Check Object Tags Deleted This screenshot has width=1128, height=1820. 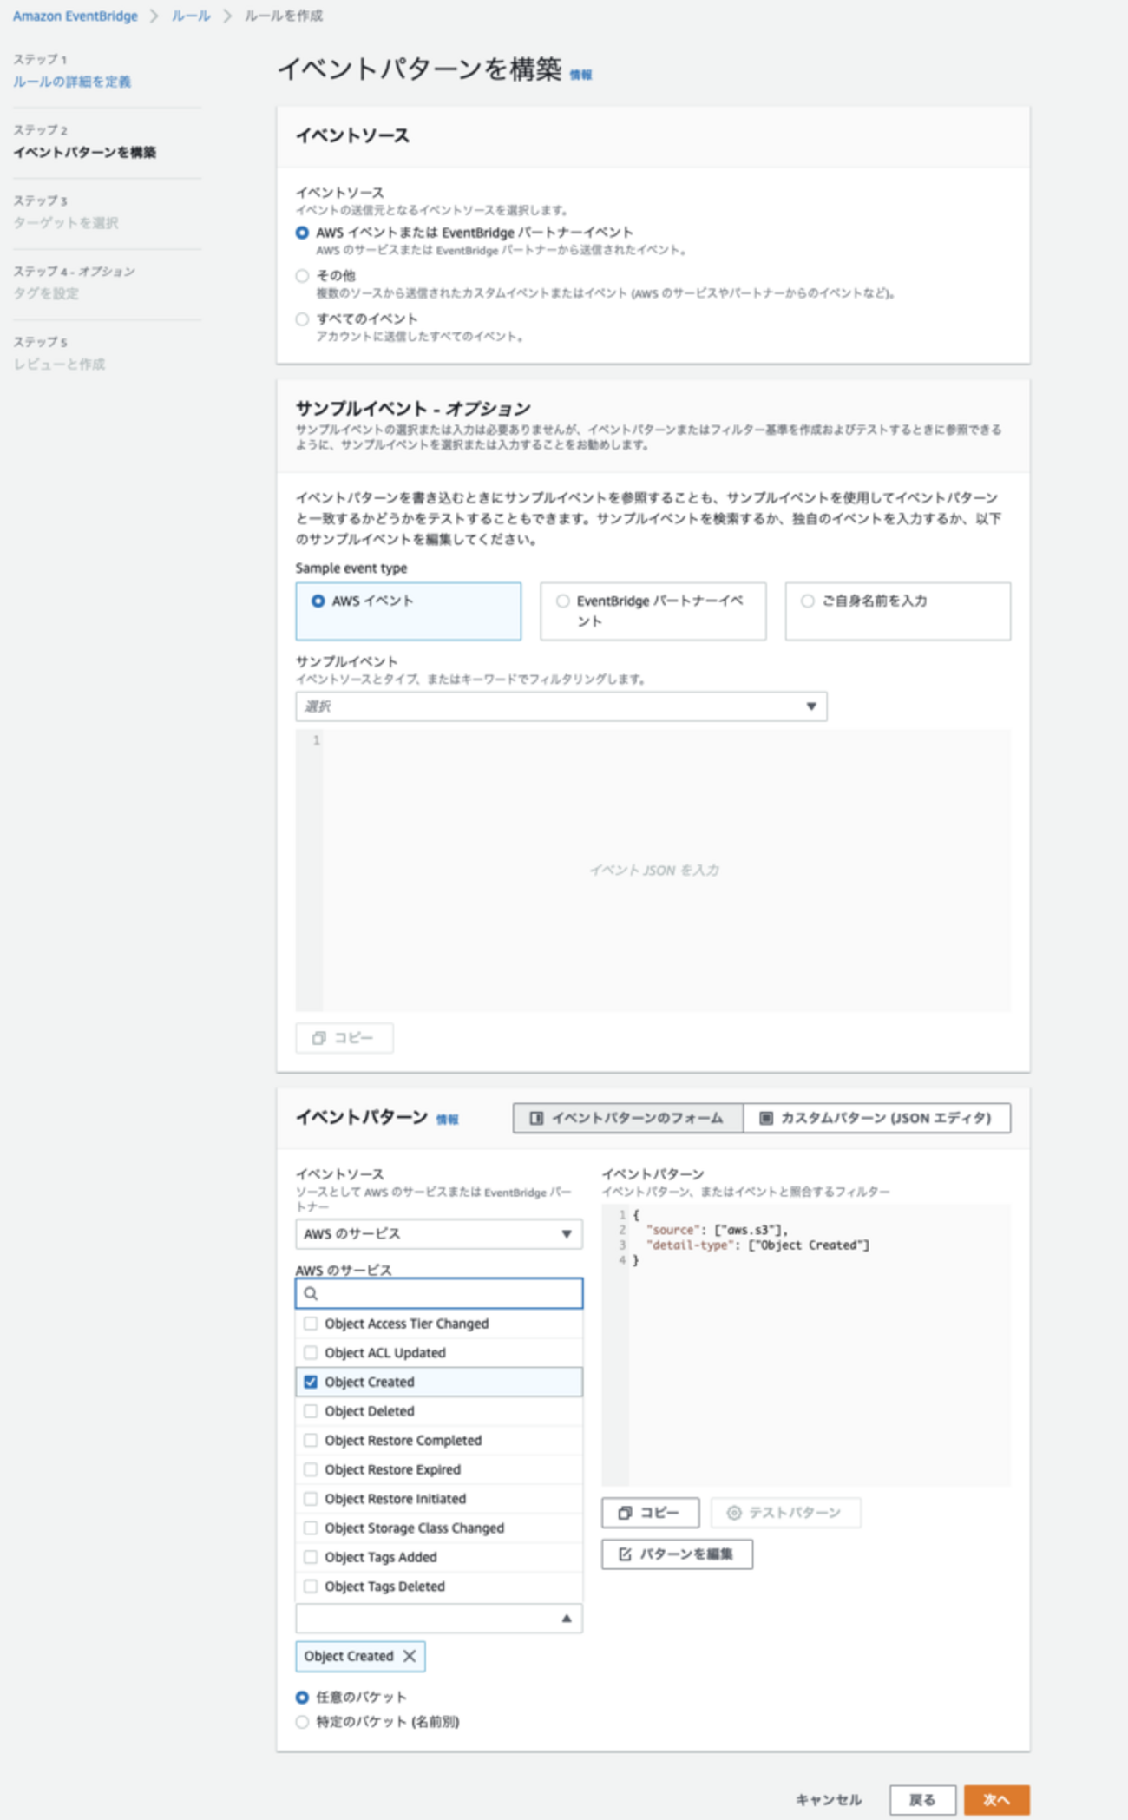(311, 1587)
